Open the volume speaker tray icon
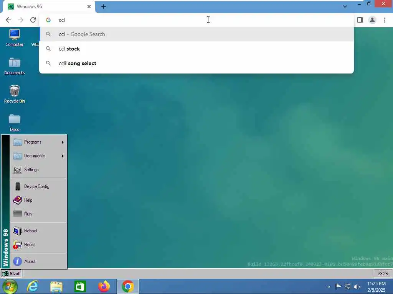The width and height of the screenshot is (393, 294). [x=357, y=286]
